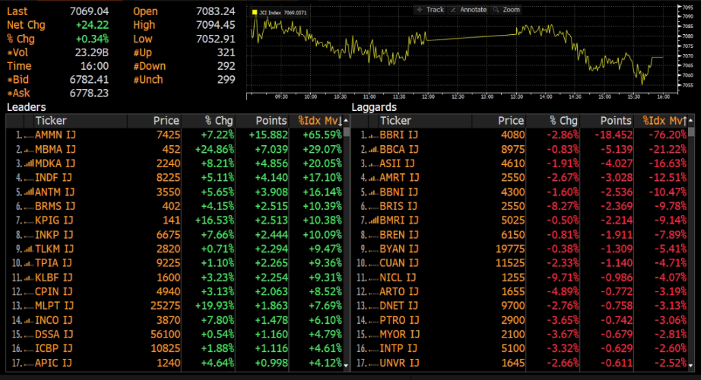Click the #Down count 292

coord(226,66)
